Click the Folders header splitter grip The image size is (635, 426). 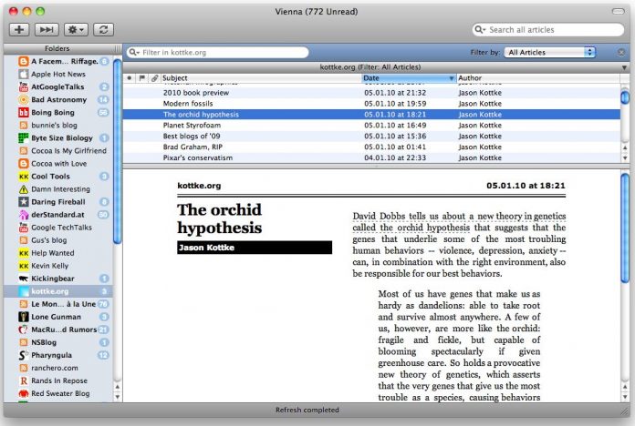118,48
